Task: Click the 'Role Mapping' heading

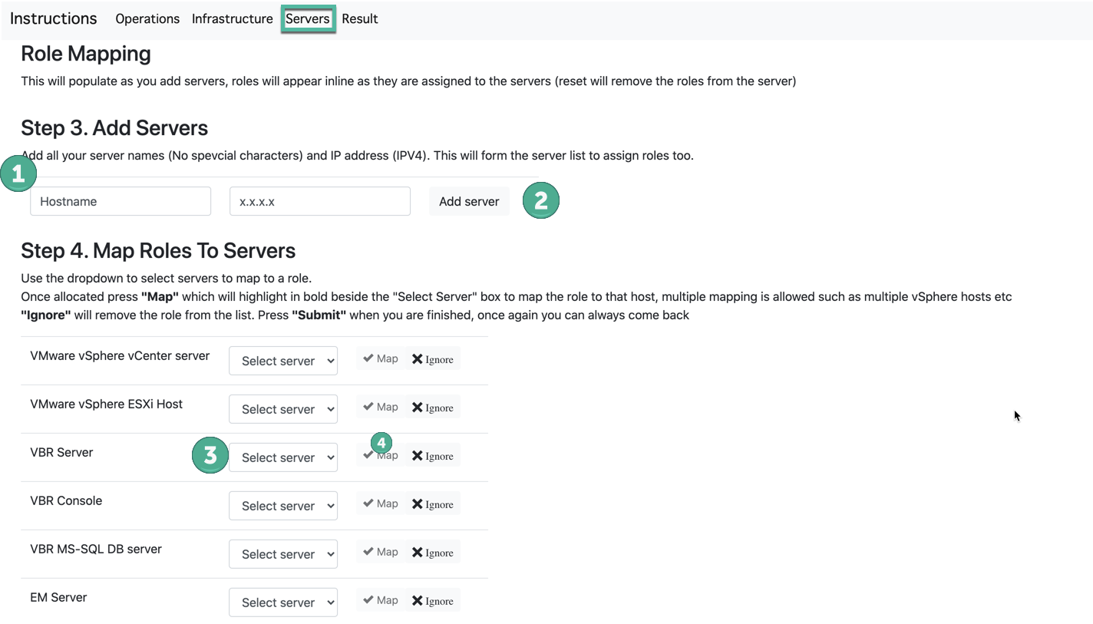Action: [86, 54]
